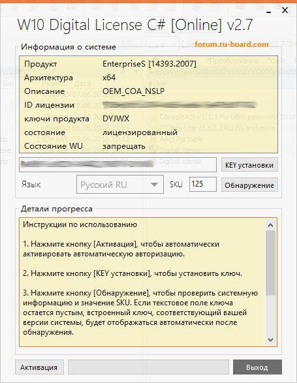
Task: Click the SKU value field
Action: click(x=202, y=184)
